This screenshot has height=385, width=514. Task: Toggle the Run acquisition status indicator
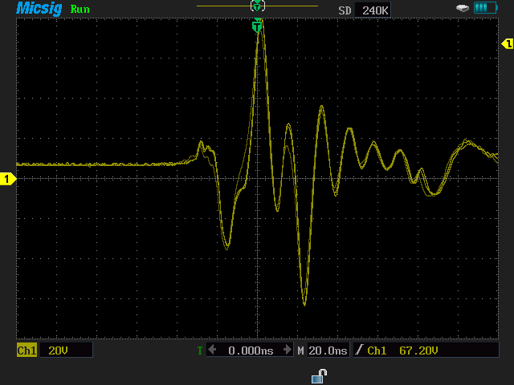click(80, 10)
